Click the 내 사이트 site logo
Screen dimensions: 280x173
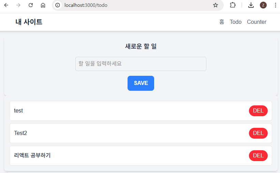(x=29, y=22)
